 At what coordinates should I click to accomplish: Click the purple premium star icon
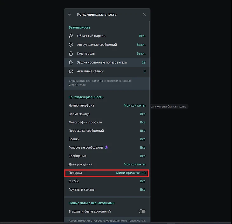pyautogui.click(x=106, y=147)
